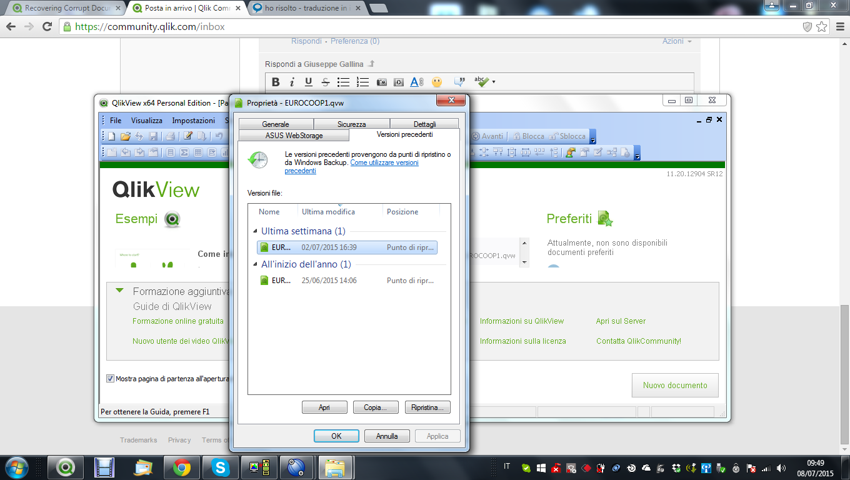Image resolution: width=850 pixels, height=480 pixels.
Task: Click the Bold icon in the reply editor
Action: pos(276,82)
